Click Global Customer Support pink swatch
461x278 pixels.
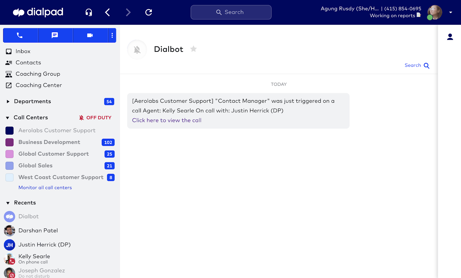pyautogui.click(x=10, y=154)
